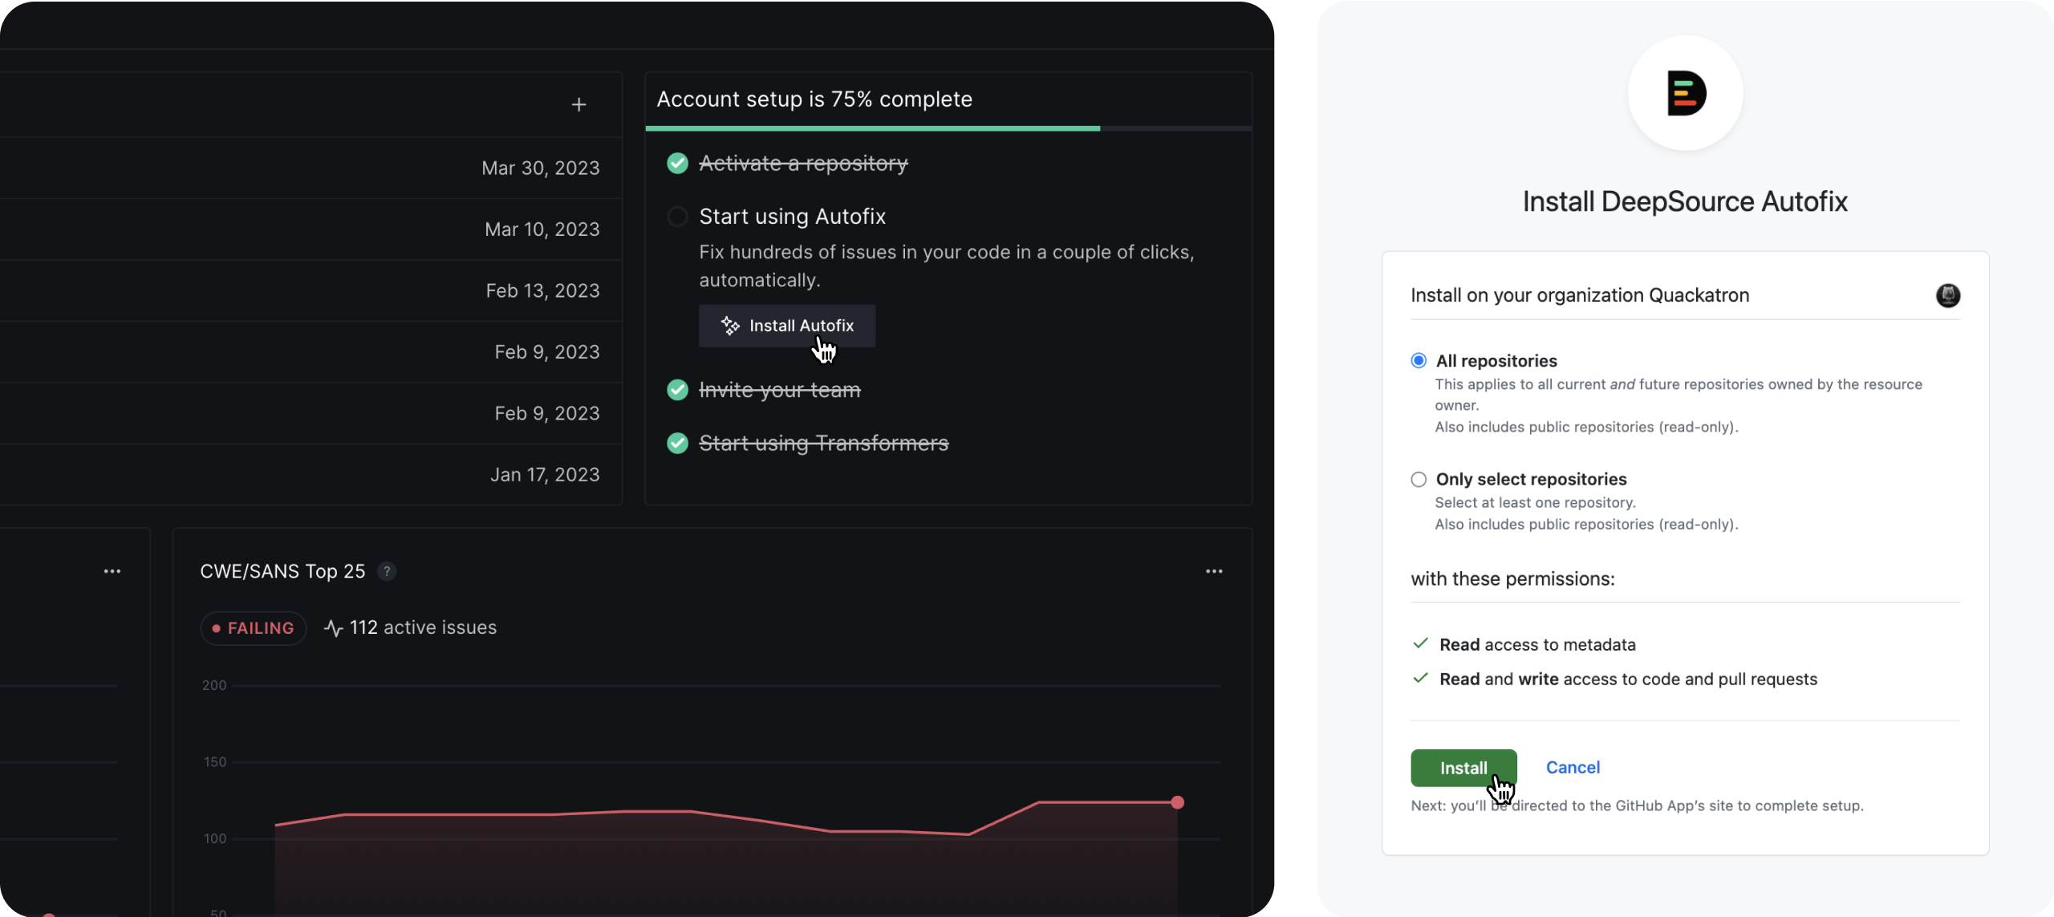Open the Jan 17, 2023 row

coord(544,475)
